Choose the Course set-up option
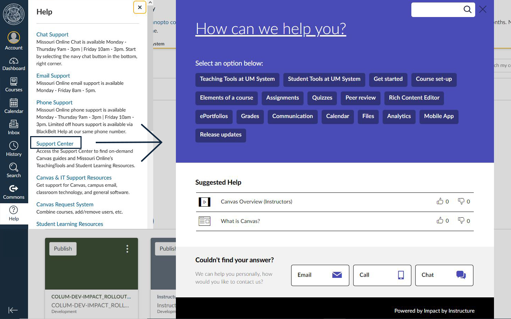 point(434,79)
